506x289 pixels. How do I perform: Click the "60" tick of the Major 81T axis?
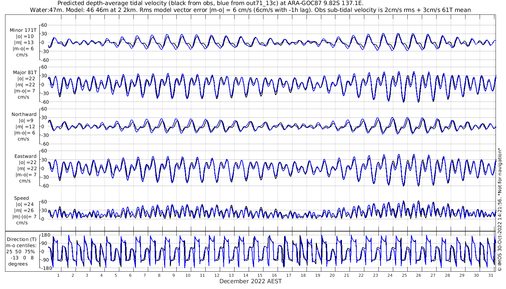click(x=45, y=67)
